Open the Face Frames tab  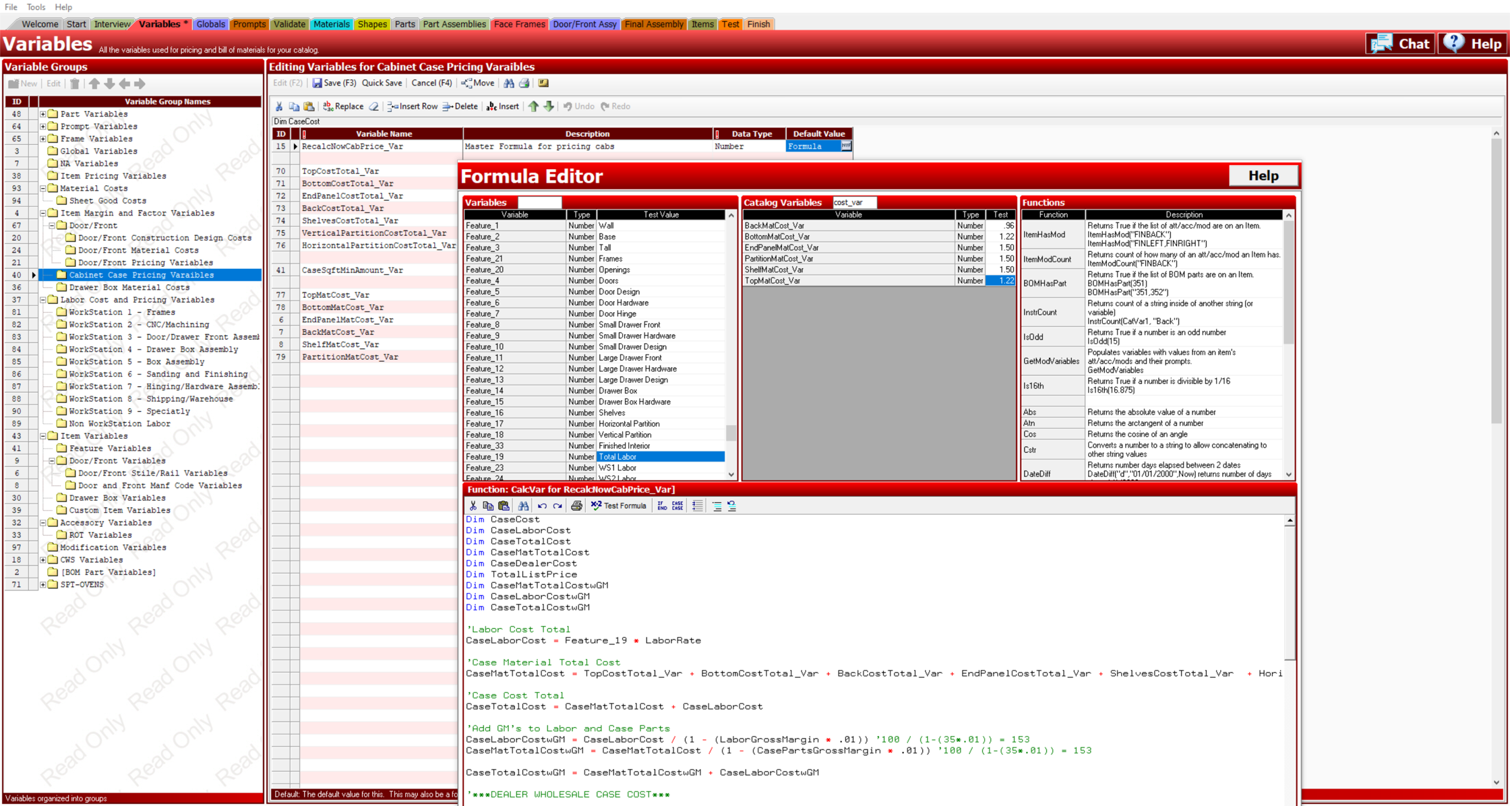coord(518,24)
